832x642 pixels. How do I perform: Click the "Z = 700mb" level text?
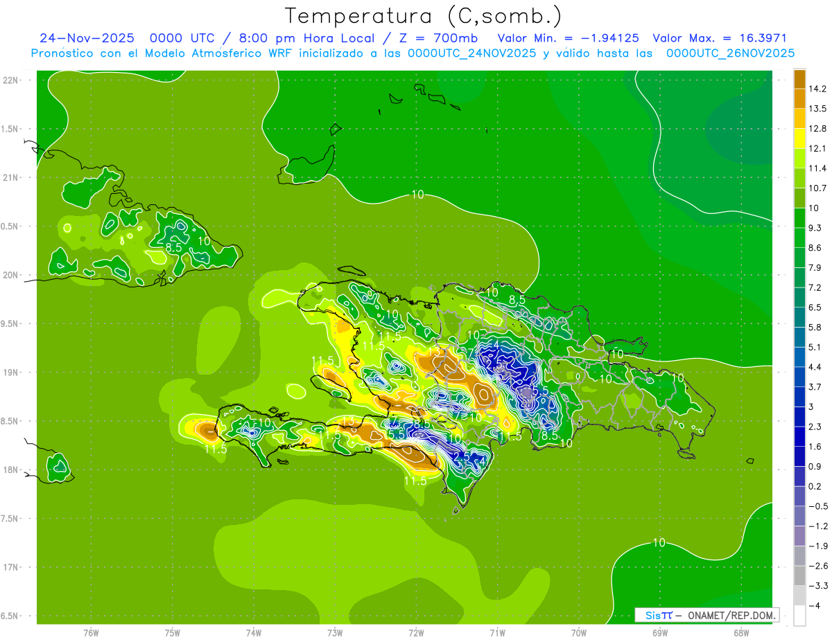(436, 38)
